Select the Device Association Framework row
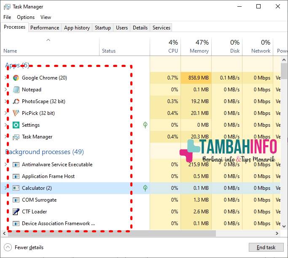 140,223
